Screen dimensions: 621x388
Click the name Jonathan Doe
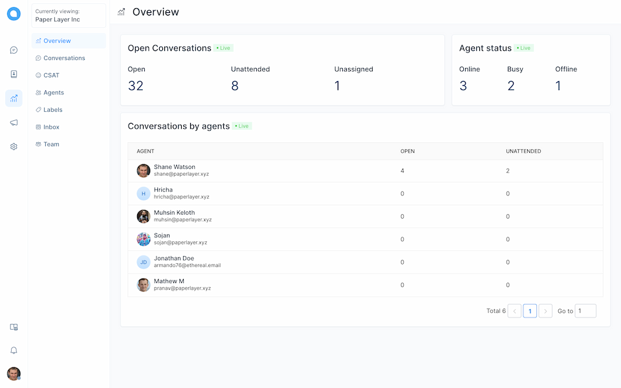click(174, 259)
